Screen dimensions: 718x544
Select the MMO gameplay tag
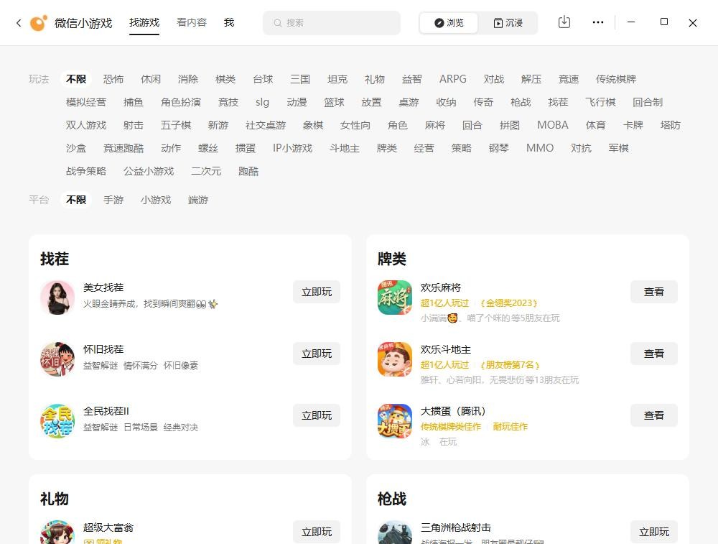coord(540,148)
